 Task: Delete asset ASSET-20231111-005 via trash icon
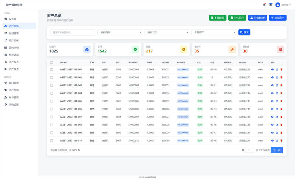281,101
